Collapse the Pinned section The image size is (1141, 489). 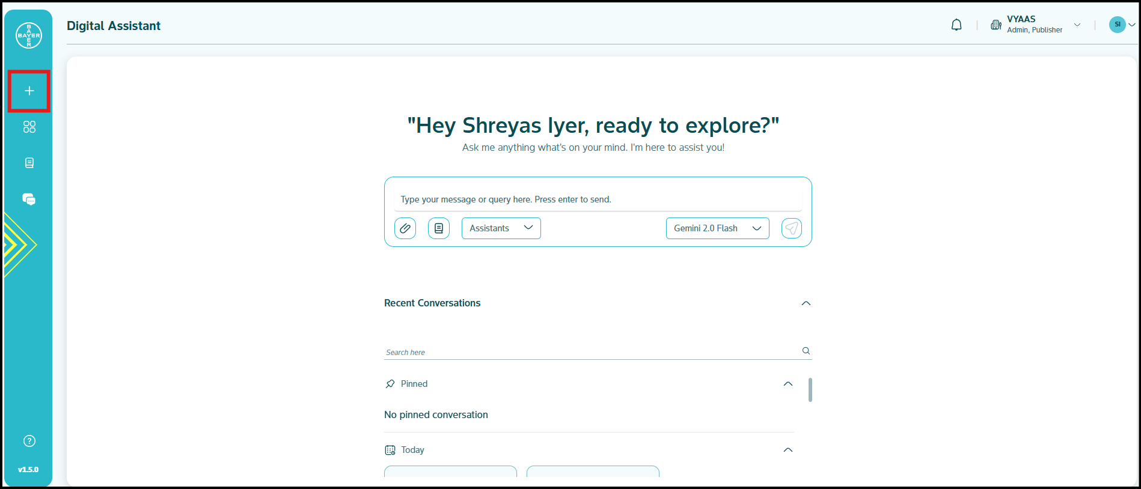point(788,384)
